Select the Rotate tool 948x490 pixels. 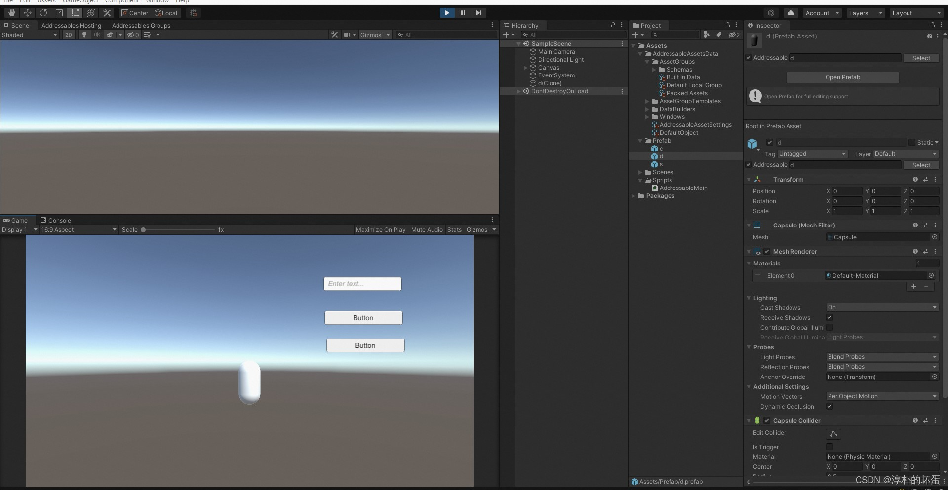pos(43,13)
